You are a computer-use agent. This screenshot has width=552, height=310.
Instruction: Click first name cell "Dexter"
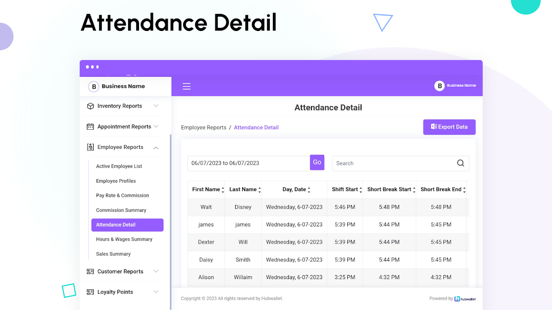(206, 242)
